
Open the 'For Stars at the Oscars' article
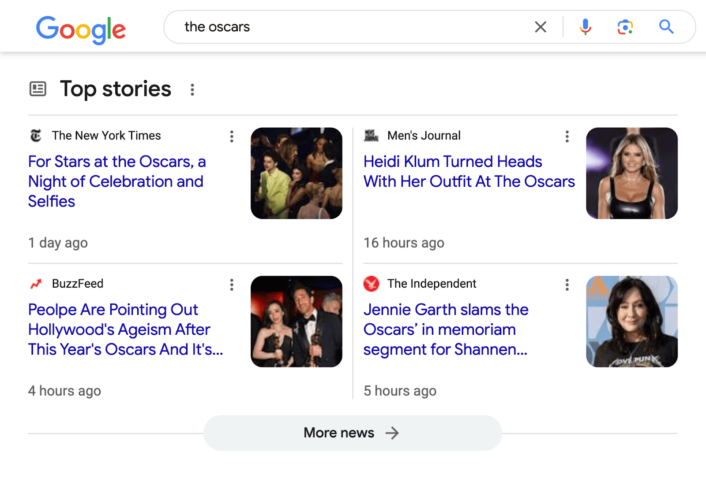click(117, 181)
